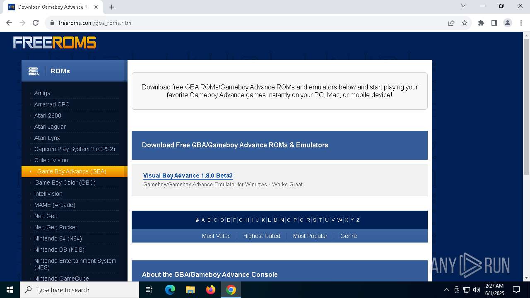Open Task View on taskbar

coord(149,290)
